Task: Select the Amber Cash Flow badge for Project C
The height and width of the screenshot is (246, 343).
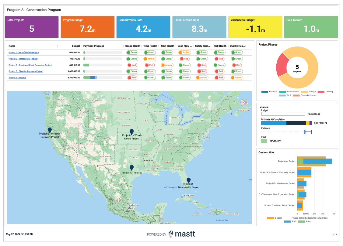Action: coord(184,52)
